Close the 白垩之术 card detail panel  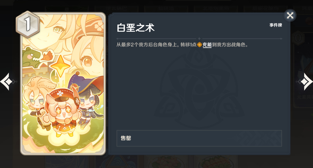pos(290,16)
